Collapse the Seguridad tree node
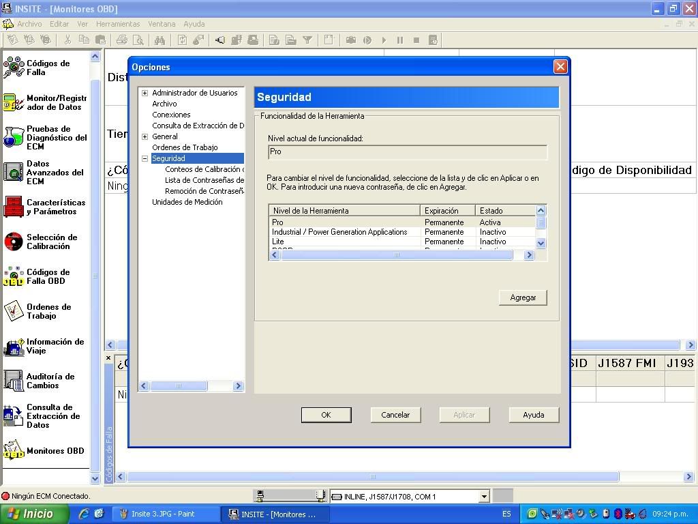698x524 pixels. [145, 158]
